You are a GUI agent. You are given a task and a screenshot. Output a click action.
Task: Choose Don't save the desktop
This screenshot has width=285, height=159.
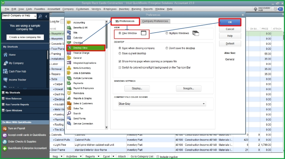tap(166, 48)
